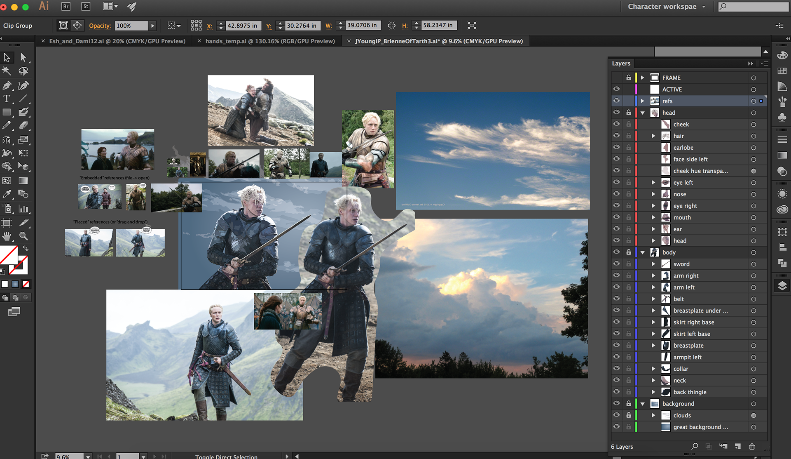Open the Opacity slider dropdown arrow
The width and height of the screenshot is (791, 459).
(153, 26)
